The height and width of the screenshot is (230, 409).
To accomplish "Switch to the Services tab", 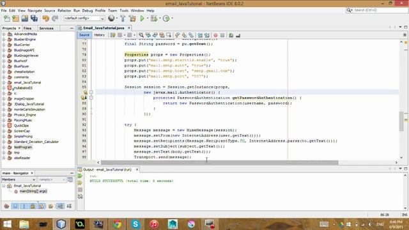I will (x=47, y=28).
